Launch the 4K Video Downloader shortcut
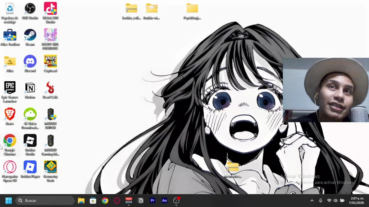369x207 pixels. 30,119
